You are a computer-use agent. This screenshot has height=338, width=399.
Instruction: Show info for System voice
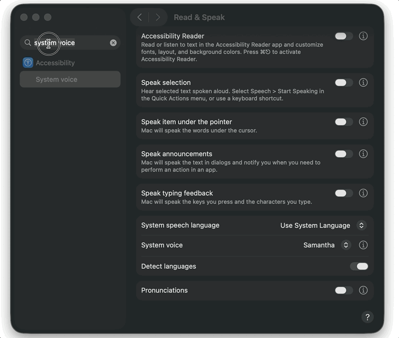[x=363, y=245]
